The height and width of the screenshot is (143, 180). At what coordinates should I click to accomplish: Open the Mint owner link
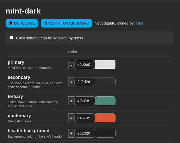139,23
